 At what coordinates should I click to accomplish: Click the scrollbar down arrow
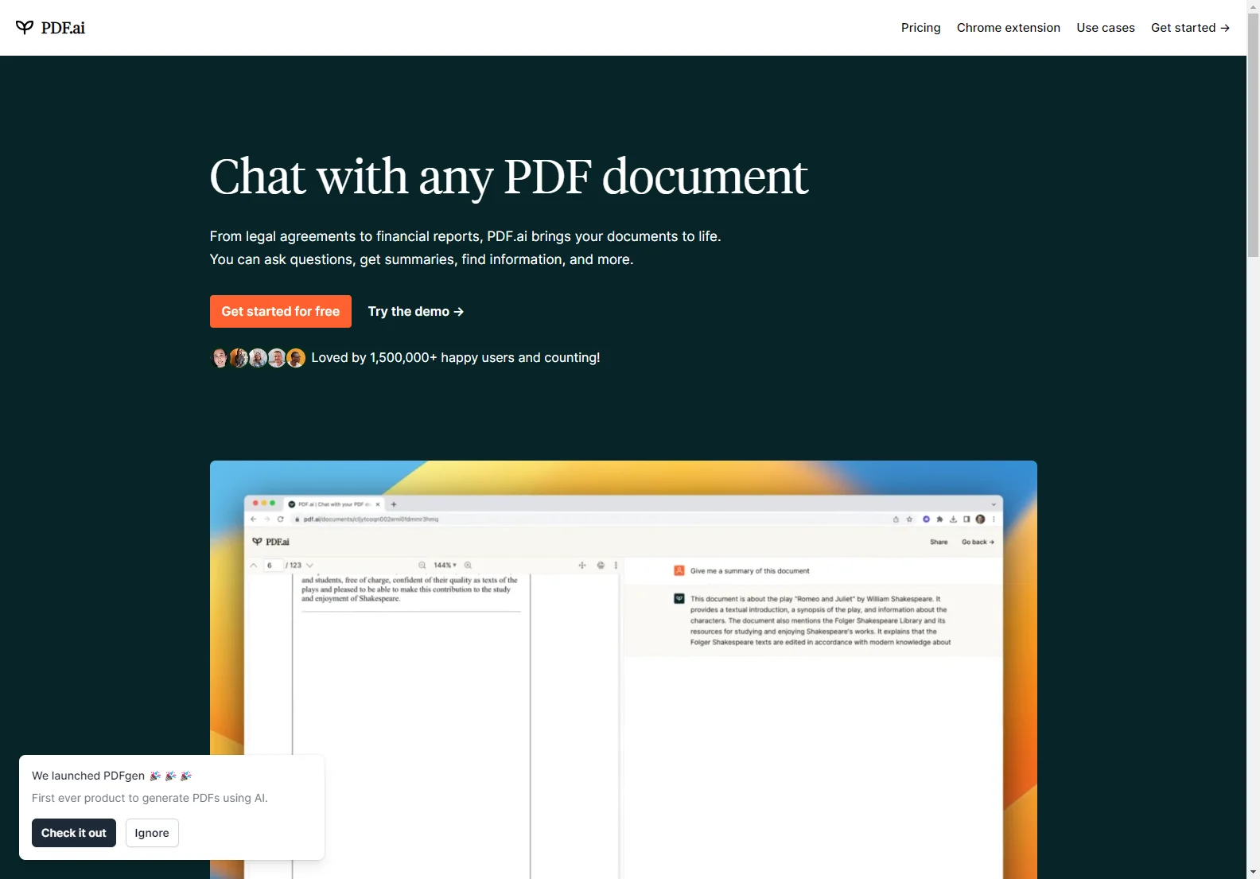tap(1253, 872)
